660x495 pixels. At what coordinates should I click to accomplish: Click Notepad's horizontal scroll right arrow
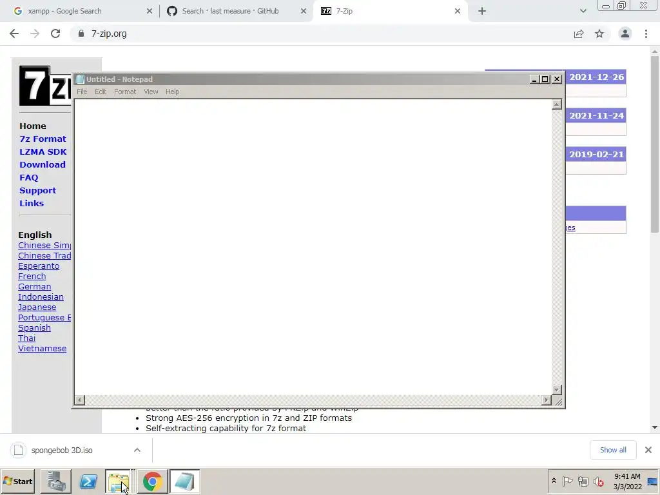pos(547,400)
